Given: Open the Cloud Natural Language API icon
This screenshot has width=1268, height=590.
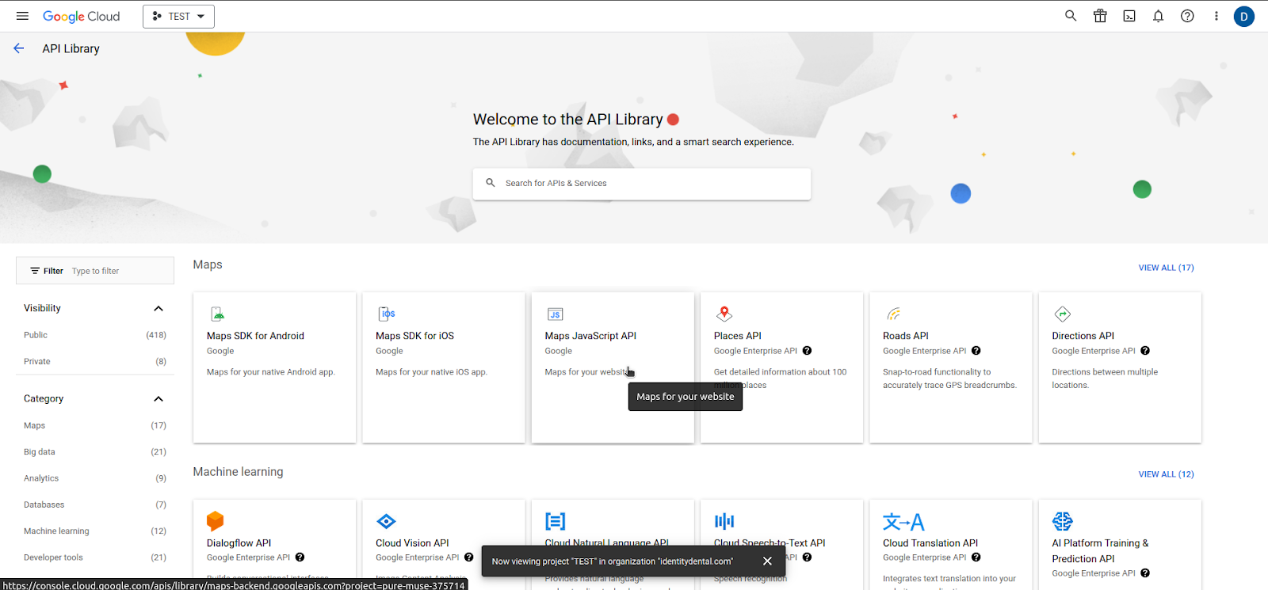Looking at the screenshot, I should click(556, 521).
